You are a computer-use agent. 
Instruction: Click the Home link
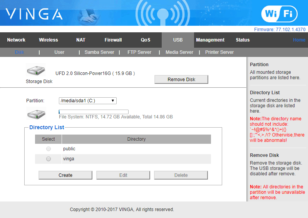[299, 40]
